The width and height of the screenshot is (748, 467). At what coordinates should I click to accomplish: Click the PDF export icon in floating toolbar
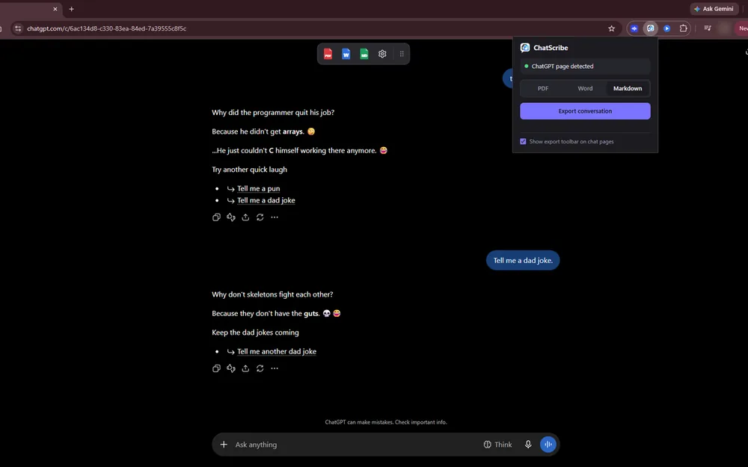328,54
